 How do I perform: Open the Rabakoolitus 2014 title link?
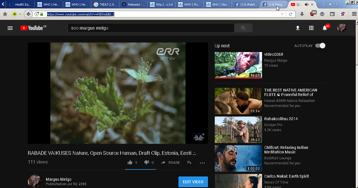[x=281, y=119]
